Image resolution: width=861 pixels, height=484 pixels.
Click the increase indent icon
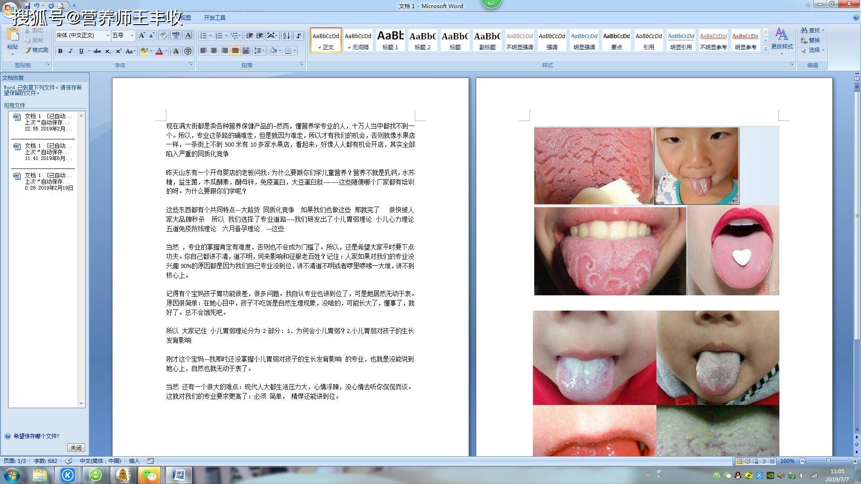point(260,35)
